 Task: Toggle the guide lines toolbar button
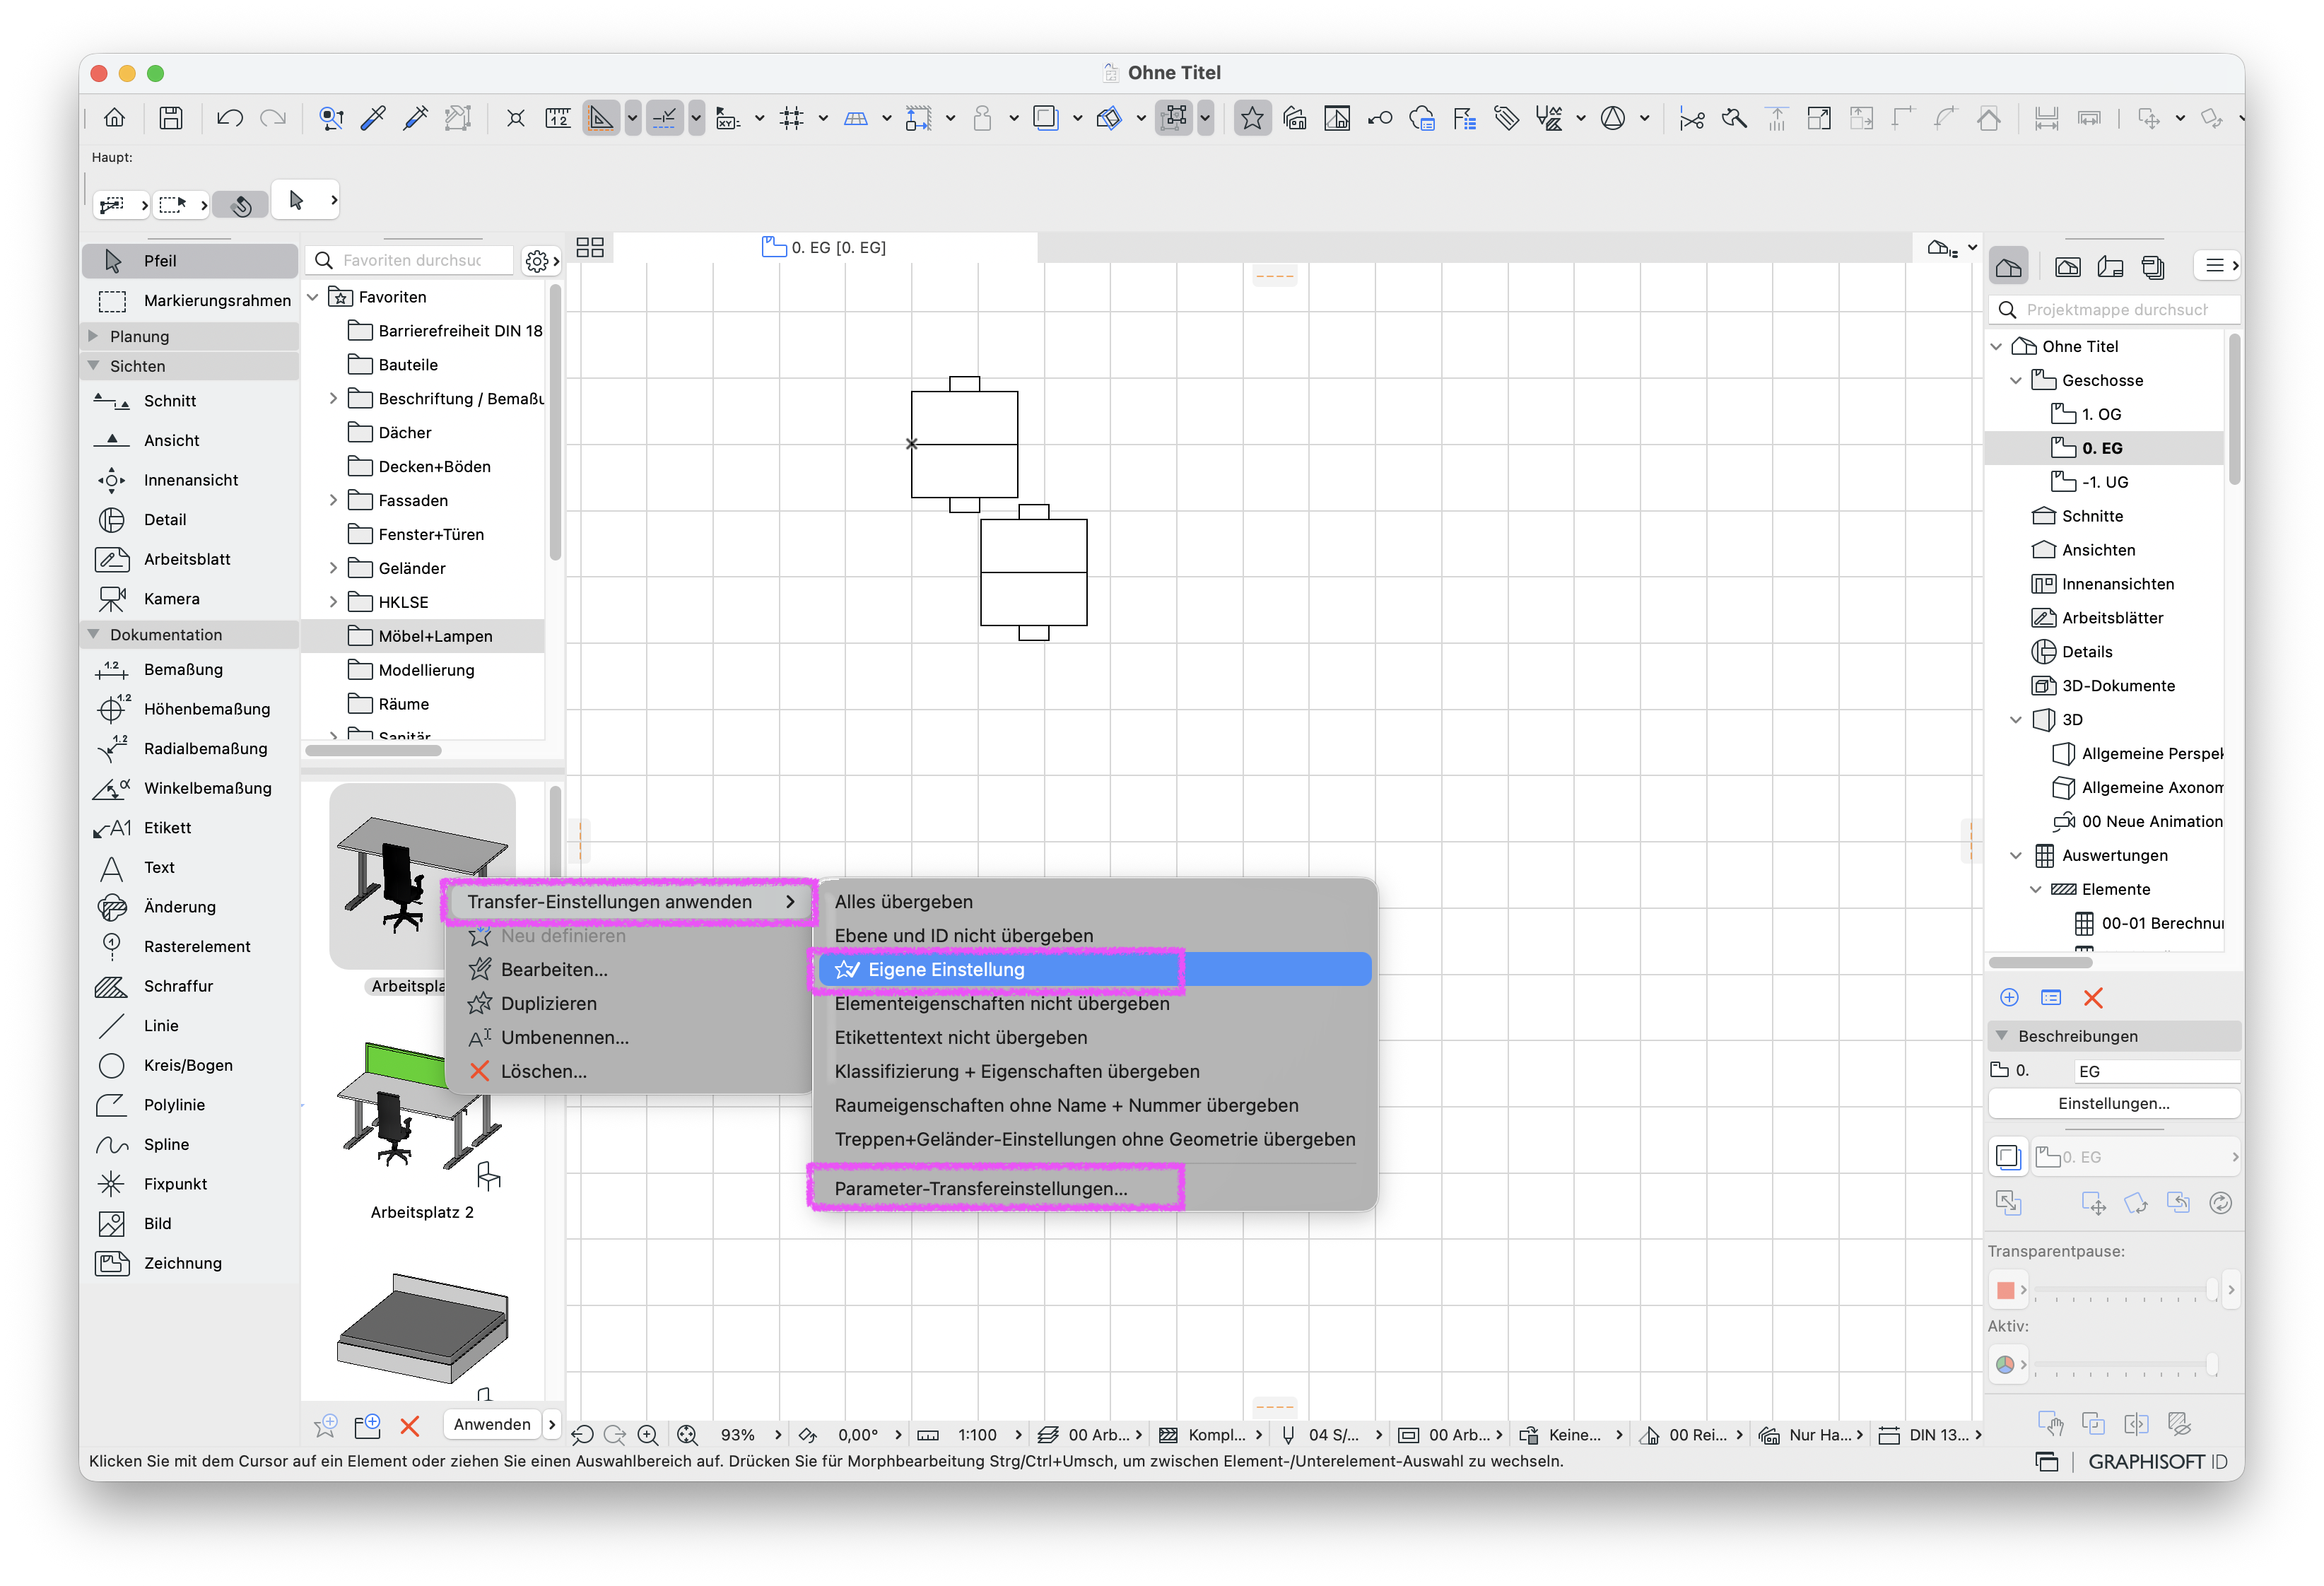600,118
